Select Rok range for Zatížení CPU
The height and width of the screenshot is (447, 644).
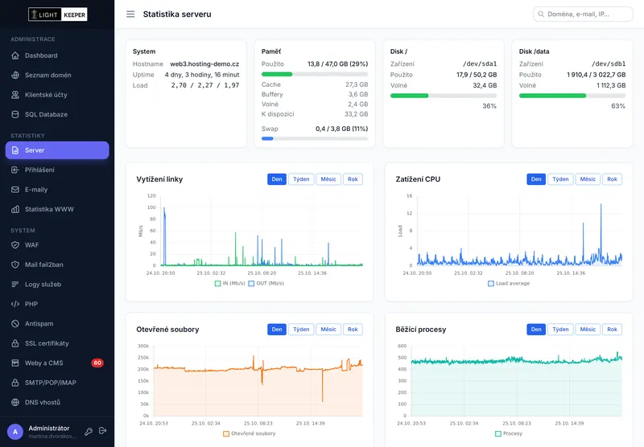[612, 179]
